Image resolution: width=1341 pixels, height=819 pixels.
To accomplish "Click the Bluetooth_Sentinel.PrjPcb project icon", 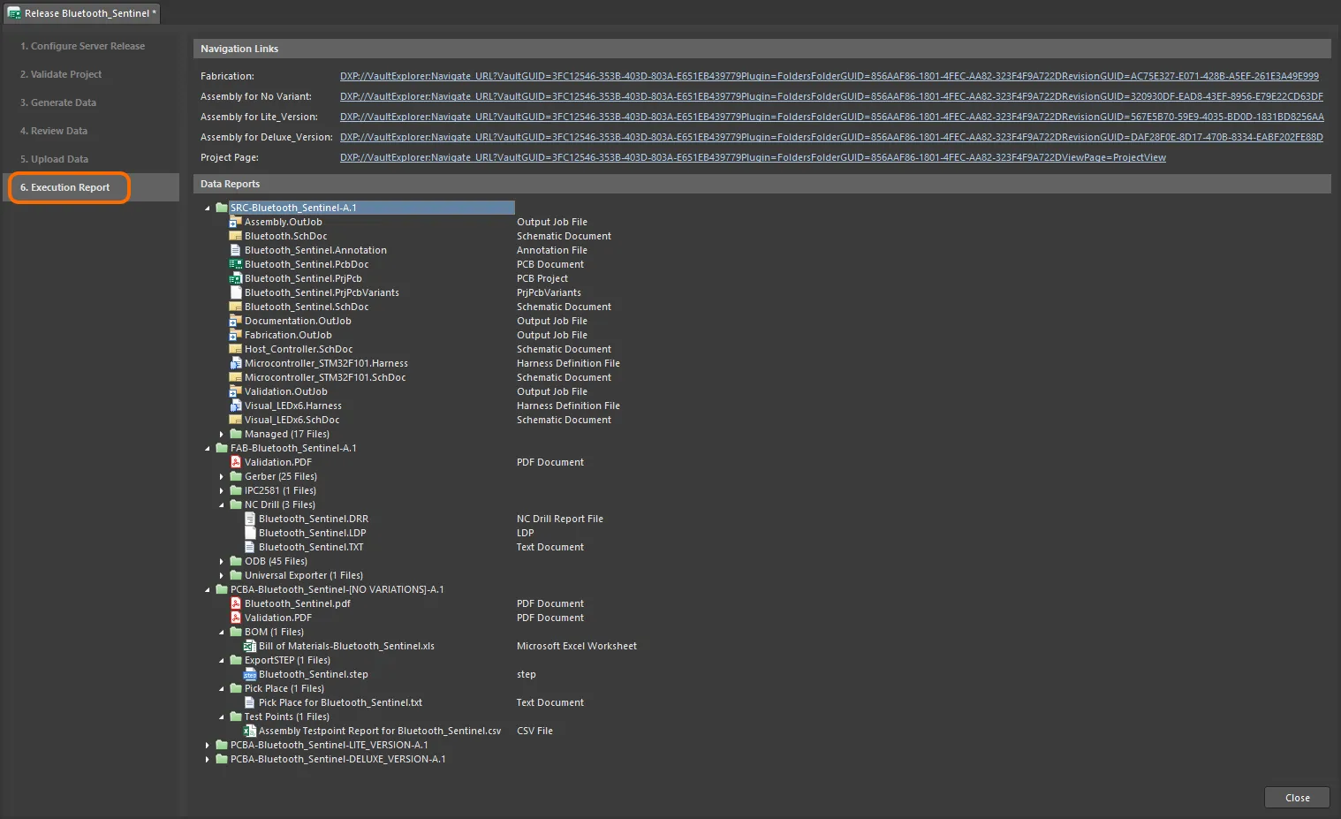I will pyautogui.click(x=235, y=278).
